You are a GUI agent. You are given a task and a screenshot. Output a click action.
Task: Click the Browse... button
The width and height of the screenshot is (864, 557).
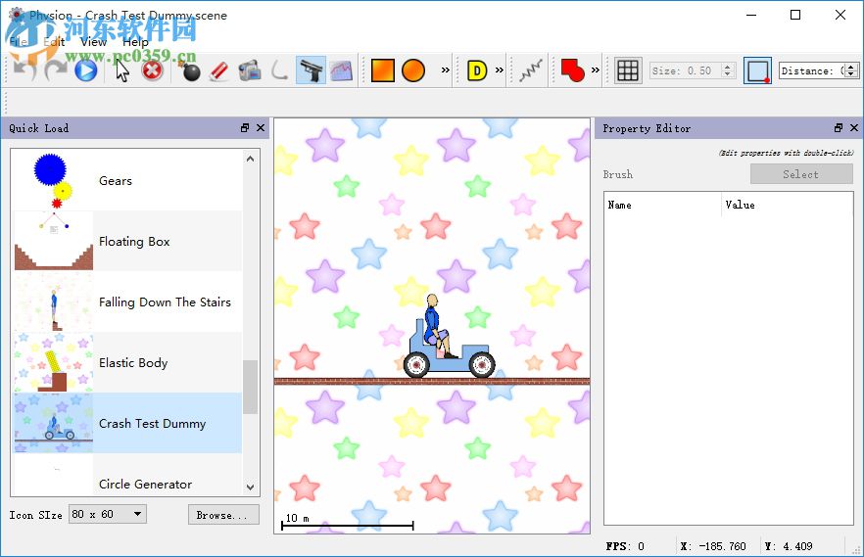coord(223,515)
